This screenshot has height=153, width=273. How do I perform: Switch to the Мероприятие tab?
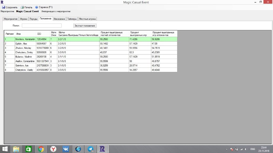(x=11, y=19)
